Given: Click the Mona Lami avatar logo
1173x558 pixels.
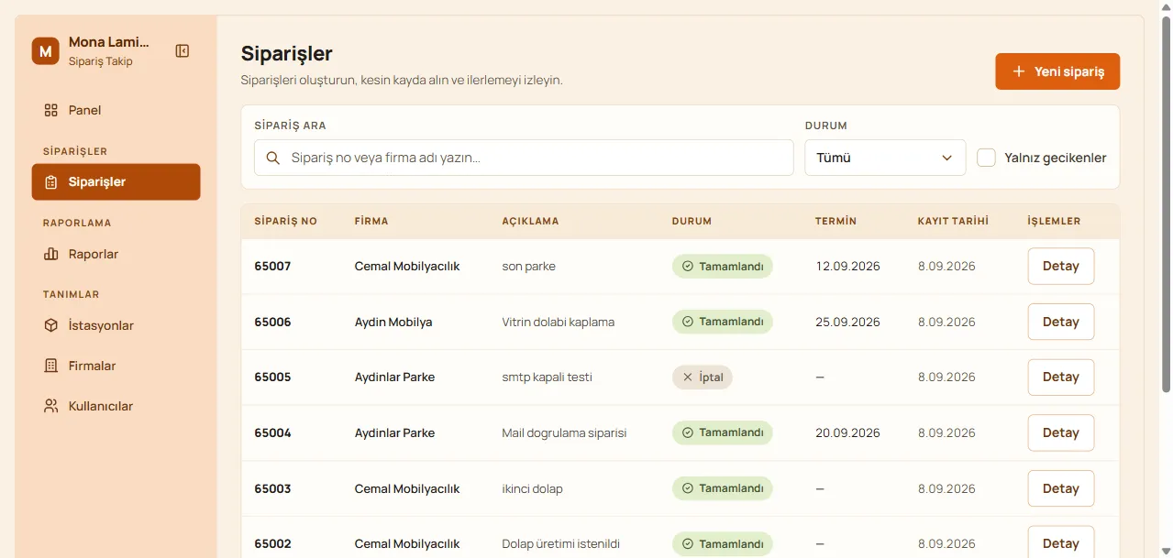Looking at the screenshot, I should (46, 51).
